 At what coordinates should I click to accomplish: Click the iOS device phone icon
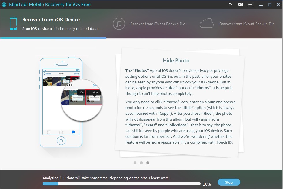(13, 24)
